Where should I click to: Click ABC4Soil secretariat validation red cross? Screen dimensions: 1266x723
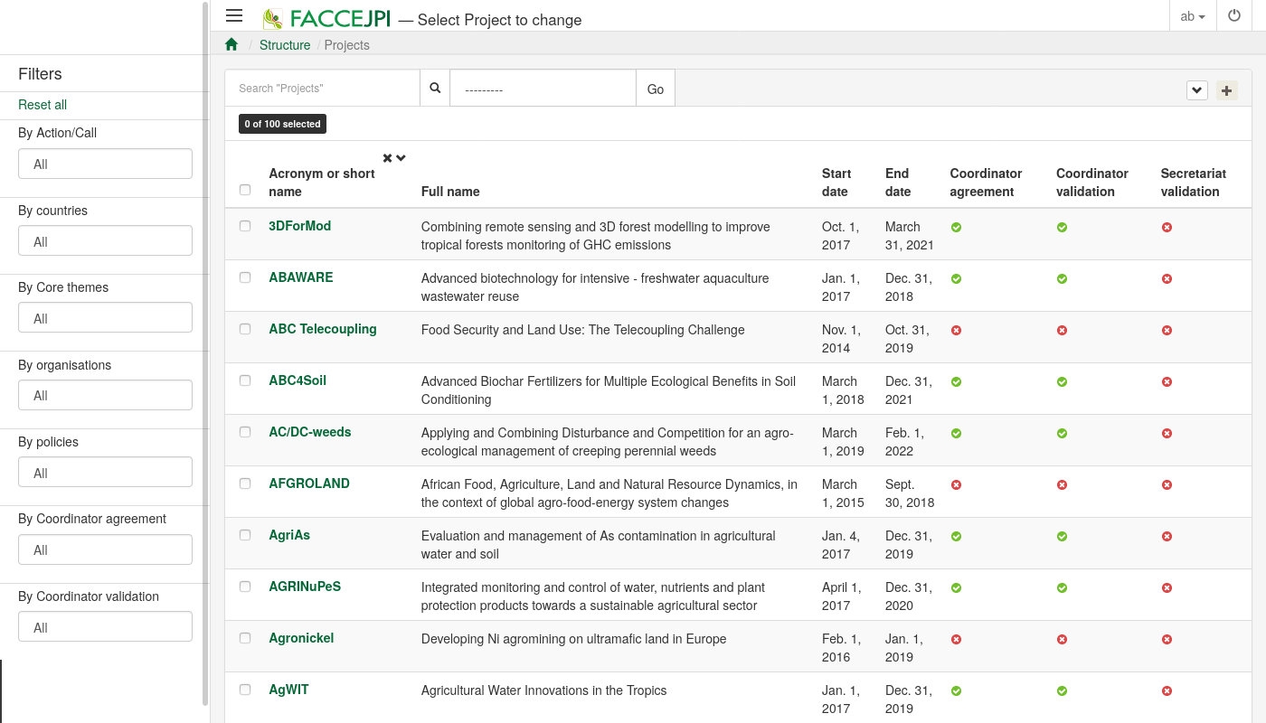[x=1167, y=381]
